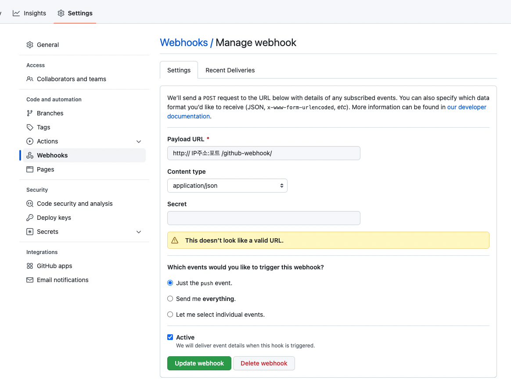Viewport: 511px width, 383px height.
Task: Click the Tags label icon
Action: [x=30, y=127]
